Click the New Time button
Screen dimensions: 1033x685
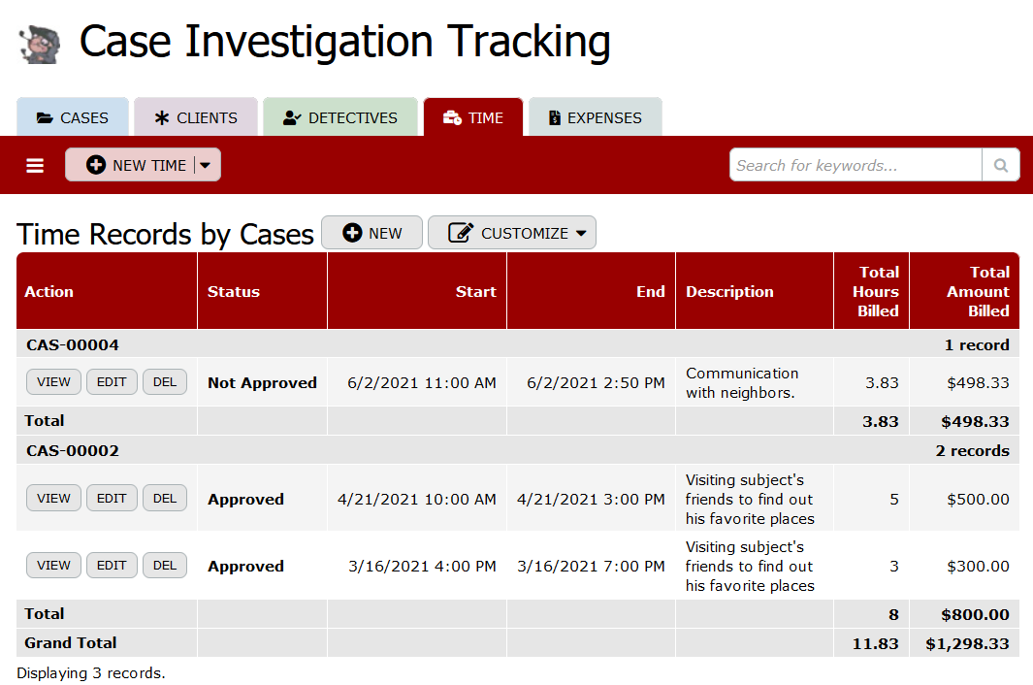point(136,165)
